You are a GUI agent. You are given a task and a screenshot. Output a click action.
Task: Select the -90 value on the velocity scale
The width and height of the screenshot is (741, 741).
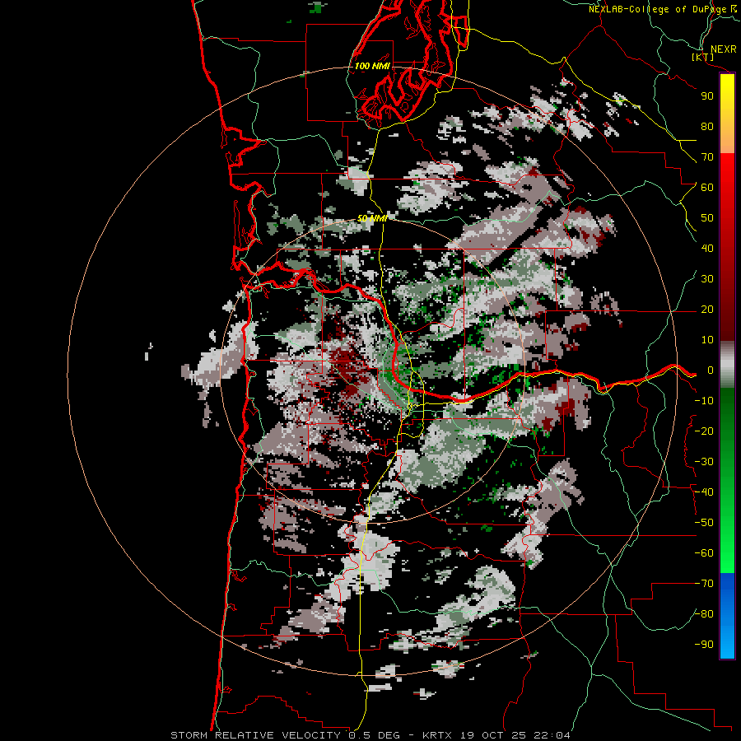(x=704, y=645)
